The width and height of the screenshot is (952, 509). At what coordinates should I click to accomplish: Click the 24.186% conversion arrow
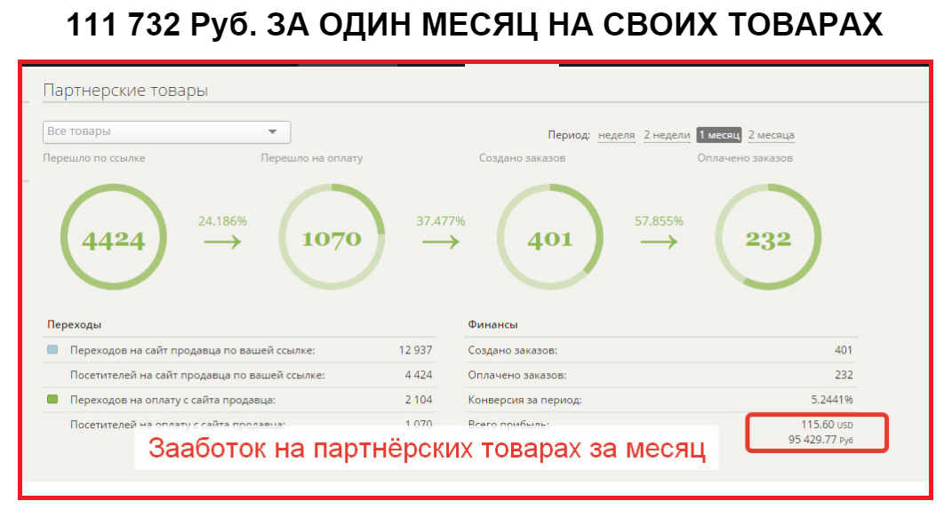click(222, 242)
